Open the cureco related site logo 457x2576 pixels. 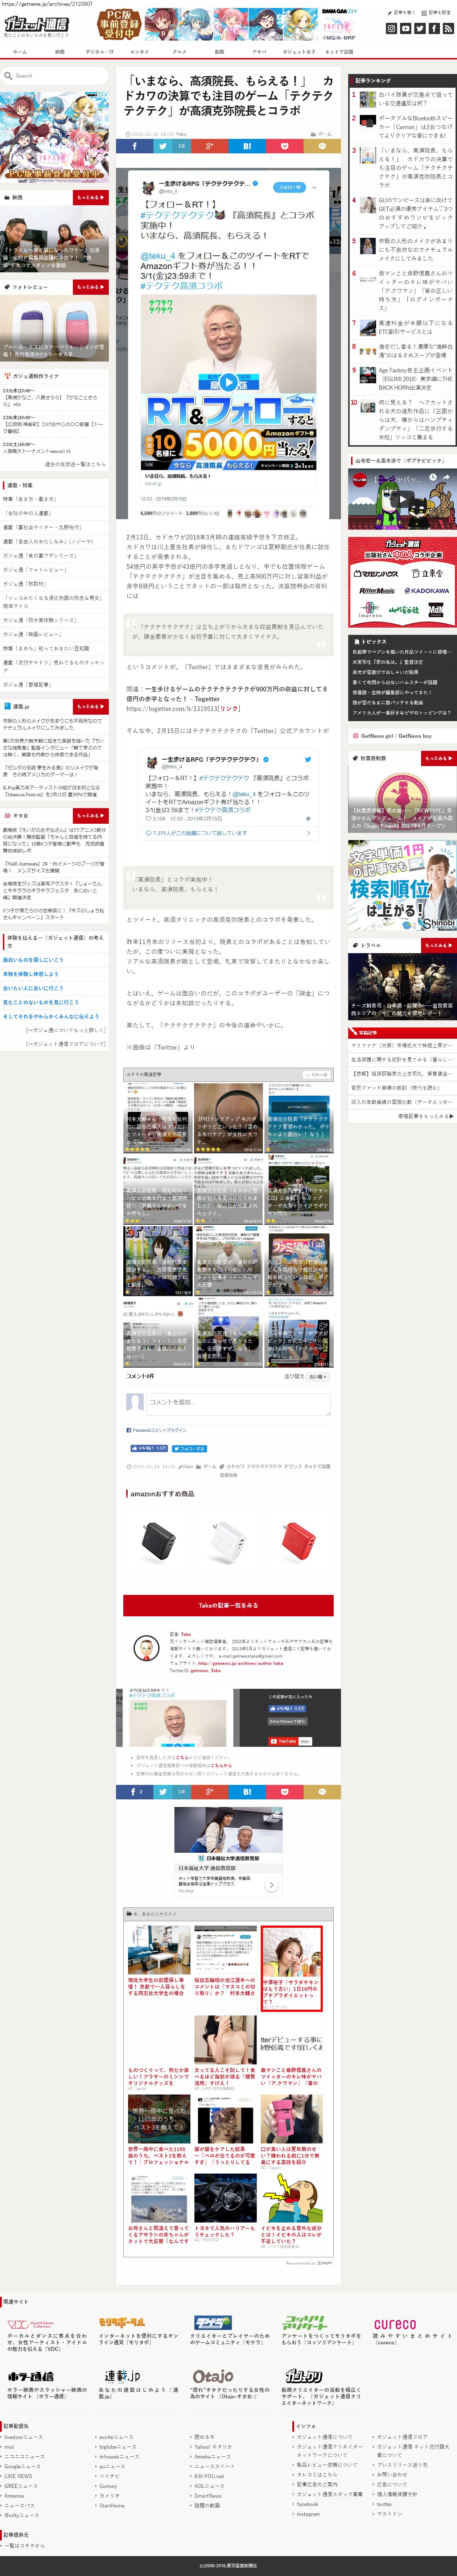click(x=395, y=2324)
